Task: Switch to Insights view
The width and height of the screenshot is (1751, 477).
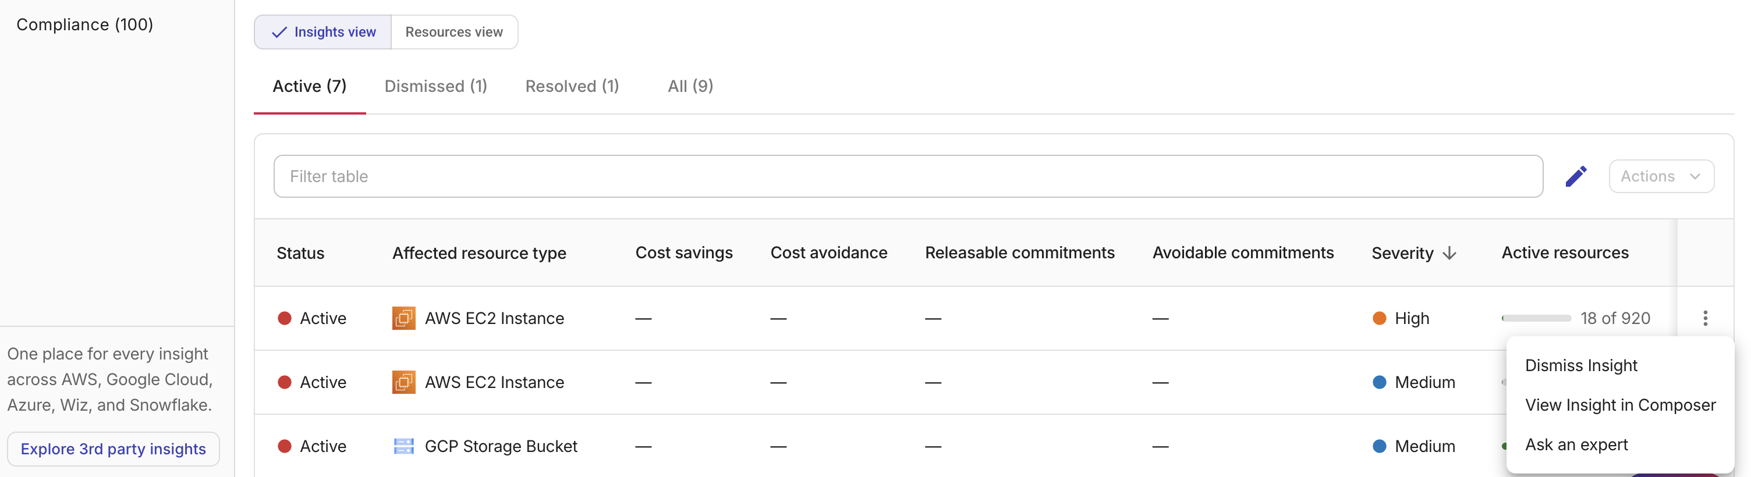Action: click(x=323, y=32)
